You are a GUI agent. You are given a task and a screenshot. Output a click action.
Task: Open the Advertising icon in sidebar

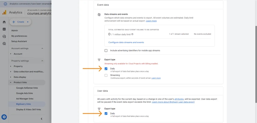pyautogui.click(x=4, y=44)
